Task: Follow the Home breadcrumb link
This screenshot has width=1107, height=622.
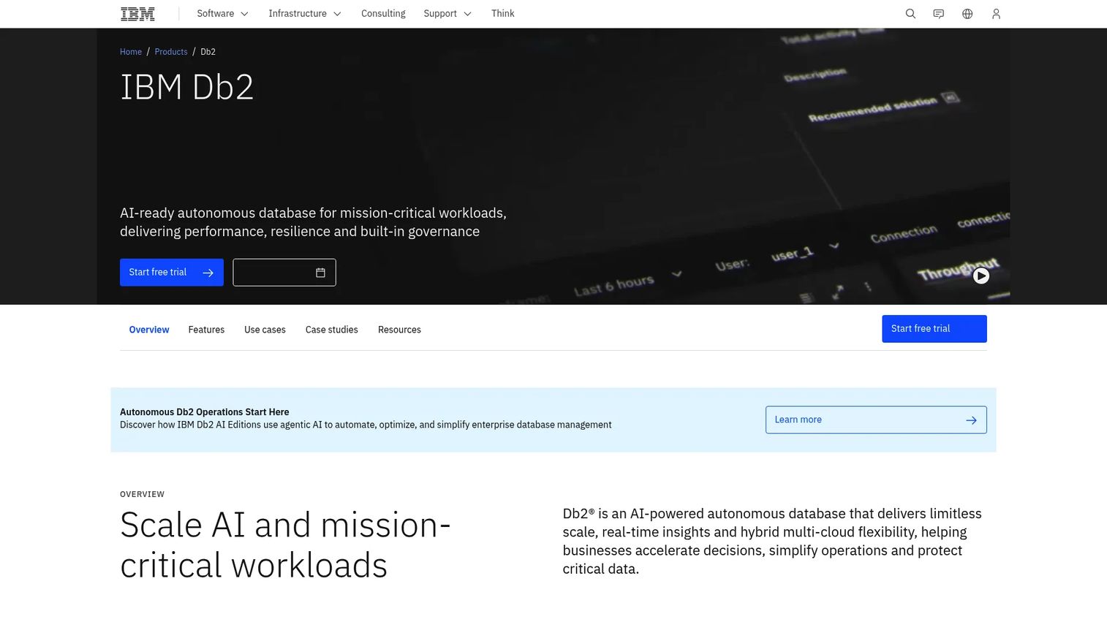Action: [131, 52]
